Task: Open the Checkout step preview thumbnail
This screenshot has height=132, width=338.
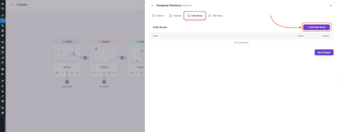Action: tap(104, 55)
